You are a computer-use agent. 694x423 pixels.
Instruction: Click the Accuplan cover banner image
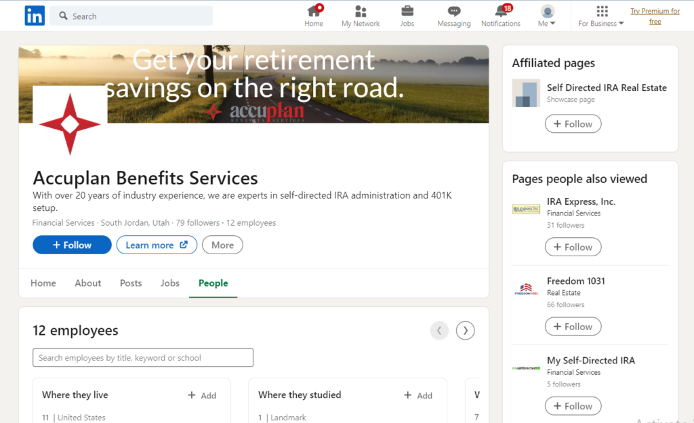pyautogui.click(x=253, y=84)
